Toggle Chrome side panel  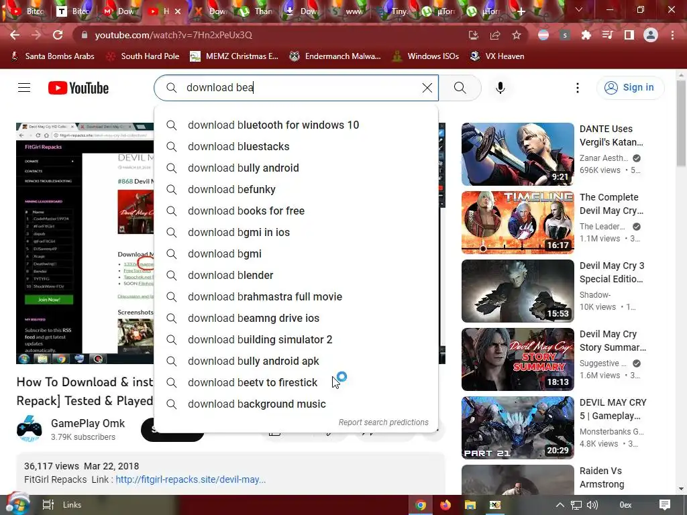pos(629,35)
